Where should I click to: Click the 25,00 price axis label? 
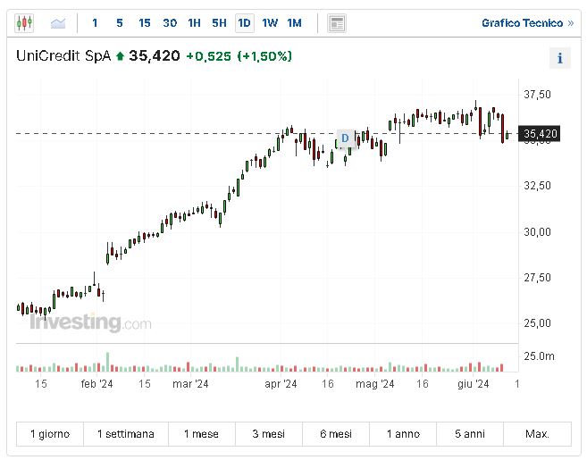[537, 323]
